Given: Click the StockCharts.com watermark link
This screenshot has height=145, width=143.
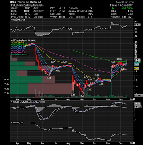Looking at the screenshot, I should coord(125,2).
